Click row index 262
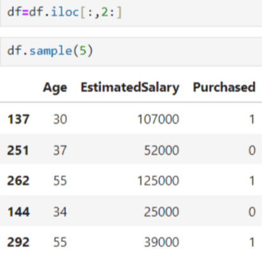 (18, 181)
